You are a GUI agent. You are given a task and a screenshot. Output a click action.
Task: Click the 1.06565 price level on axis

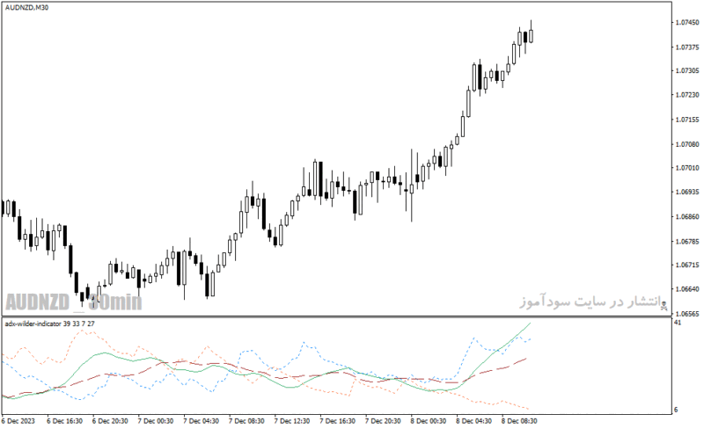[687, 313]
